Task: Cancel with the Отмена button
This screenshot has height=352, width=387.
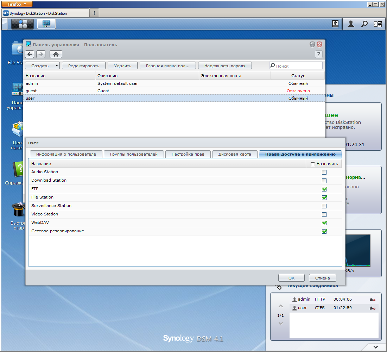Action: pos(322,278)
